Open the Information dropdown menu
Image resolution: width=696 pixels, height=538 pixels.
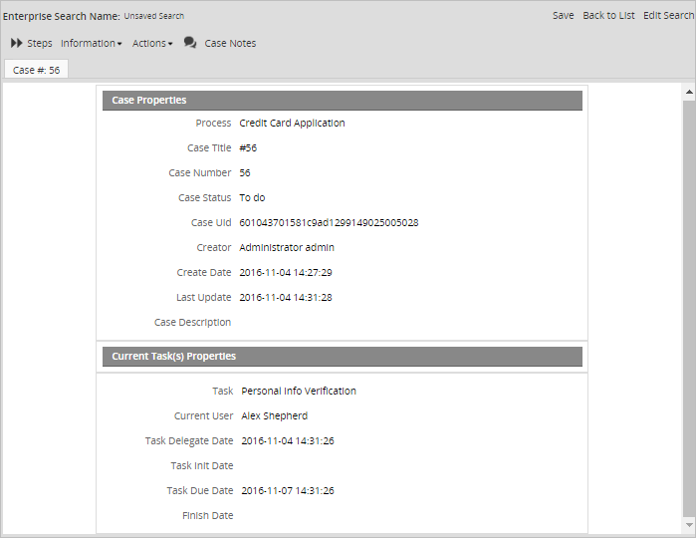[x=91, y=44]
